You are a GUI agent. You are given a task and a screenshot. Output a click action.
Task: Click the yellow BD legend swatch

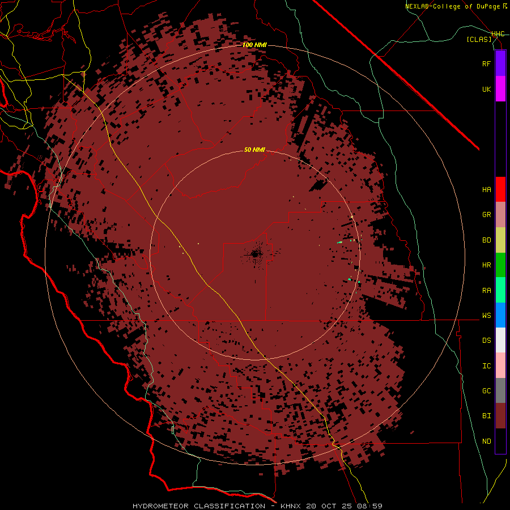(x=500, y=240)
